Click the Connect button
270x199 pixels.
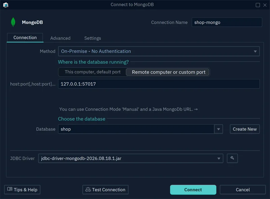pyautogui.click(x=193, y=190)
